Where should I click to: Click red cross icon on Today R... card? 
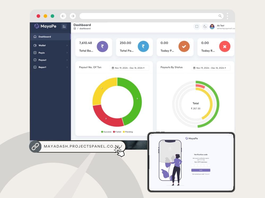225,46
